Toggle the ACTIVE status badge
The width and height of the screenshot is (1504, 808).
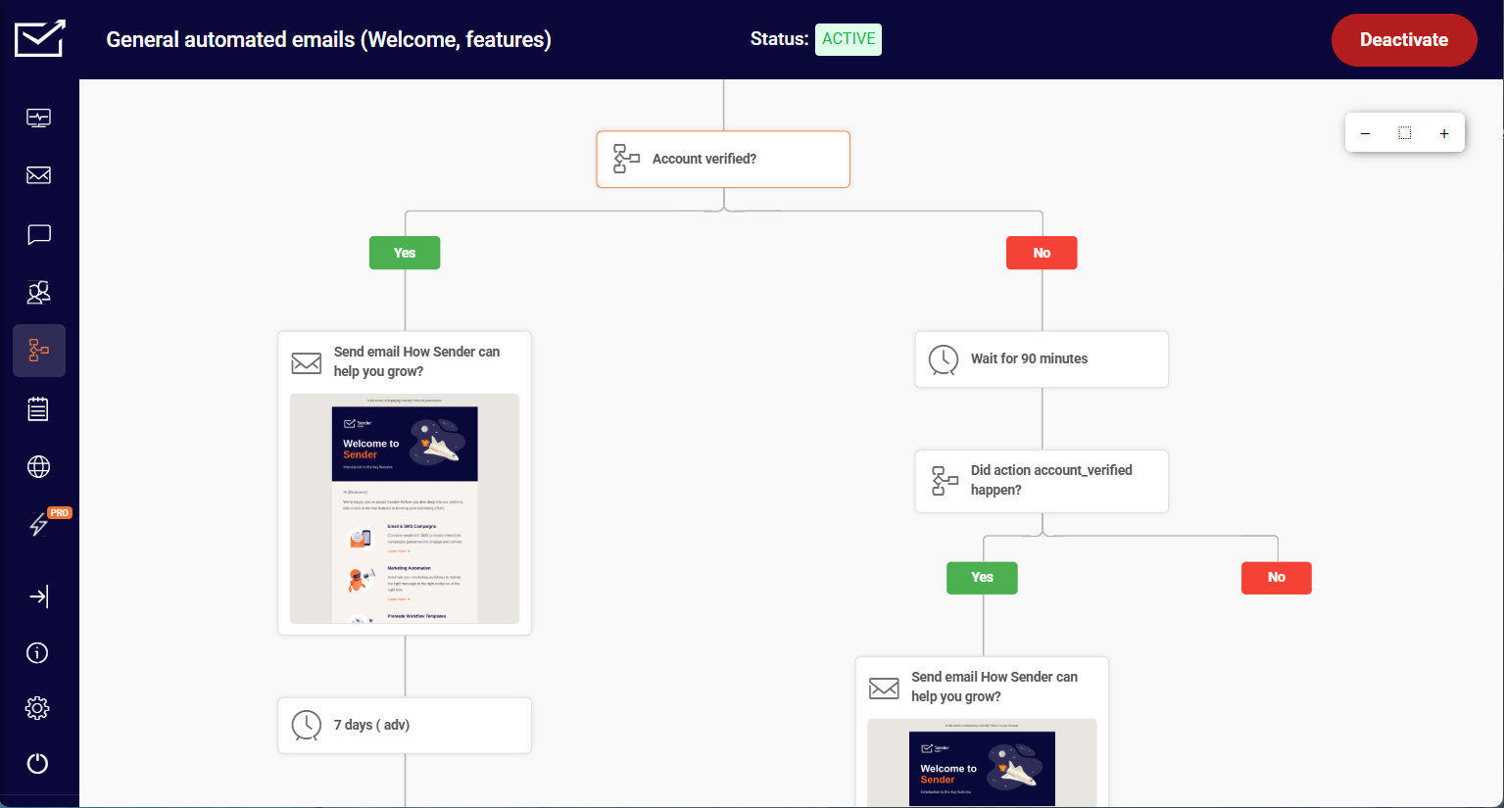click(848, 39)
